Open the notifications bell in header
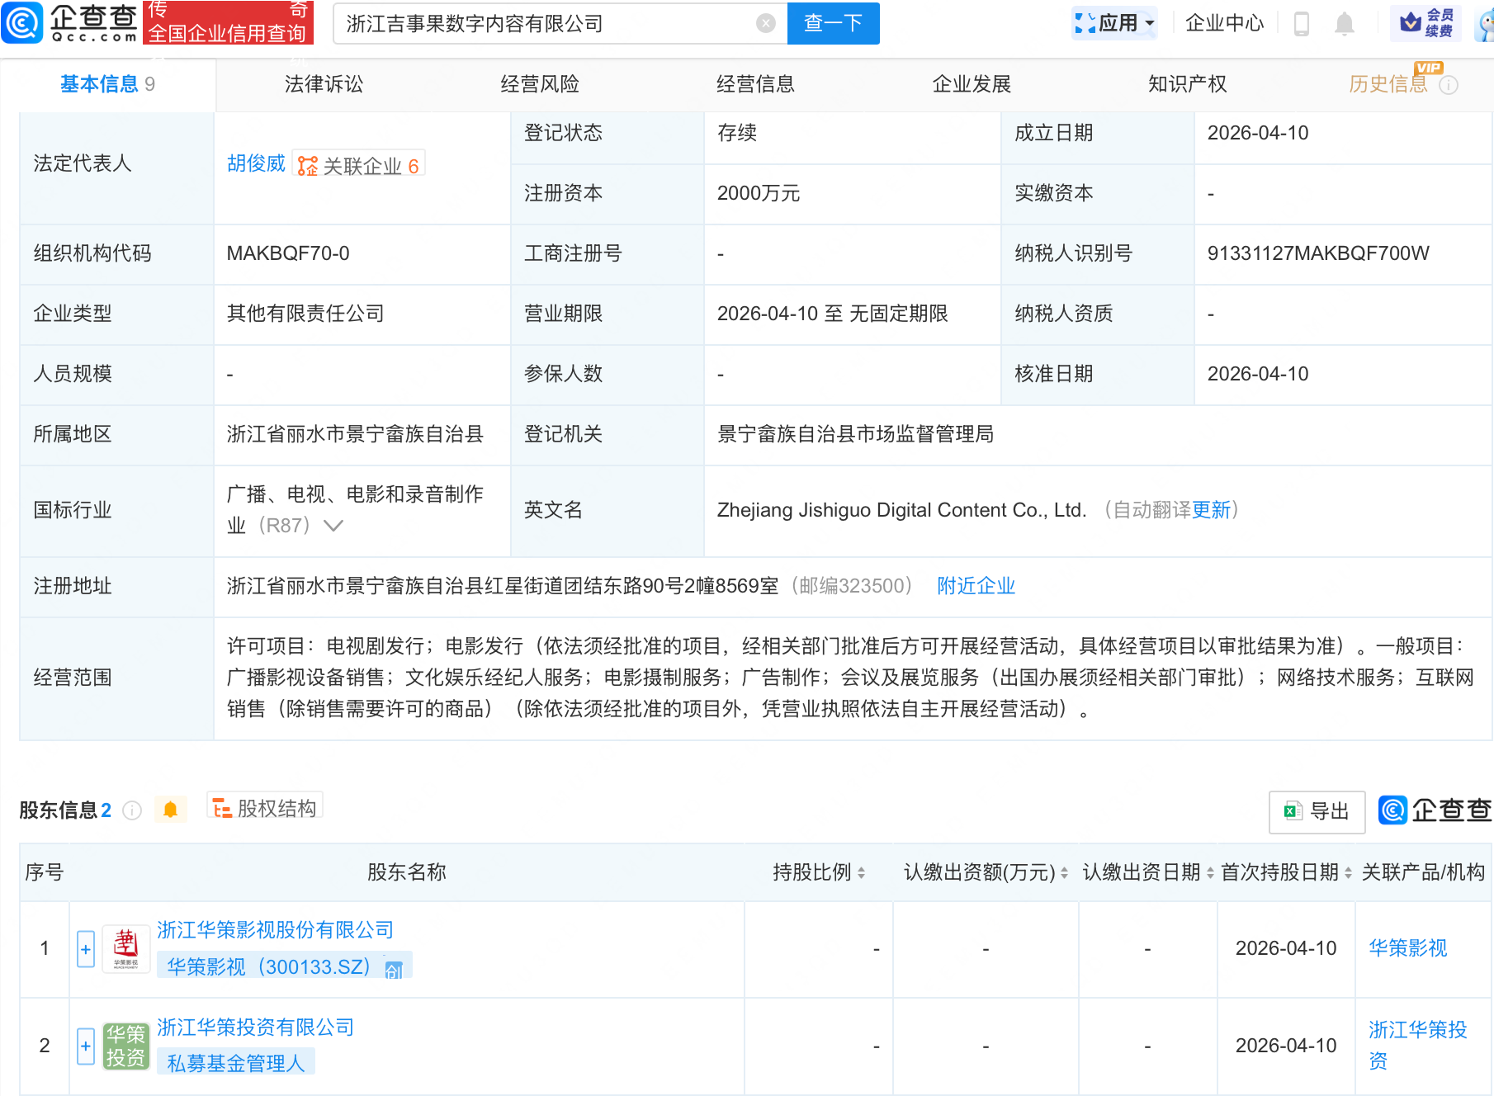This screenshot has width=1494, height=1096. (x=1344, y=24)
